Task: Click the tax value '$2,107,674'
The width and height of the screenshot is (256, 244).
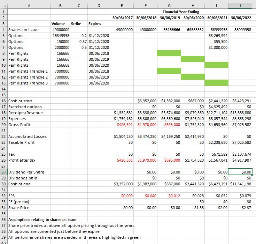Action: click(240, 154)
